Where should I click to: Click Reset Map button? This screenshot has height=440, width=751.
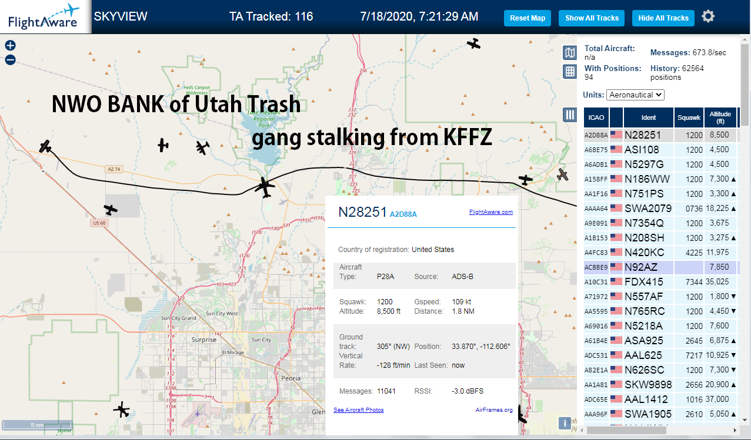click(528, 18)
